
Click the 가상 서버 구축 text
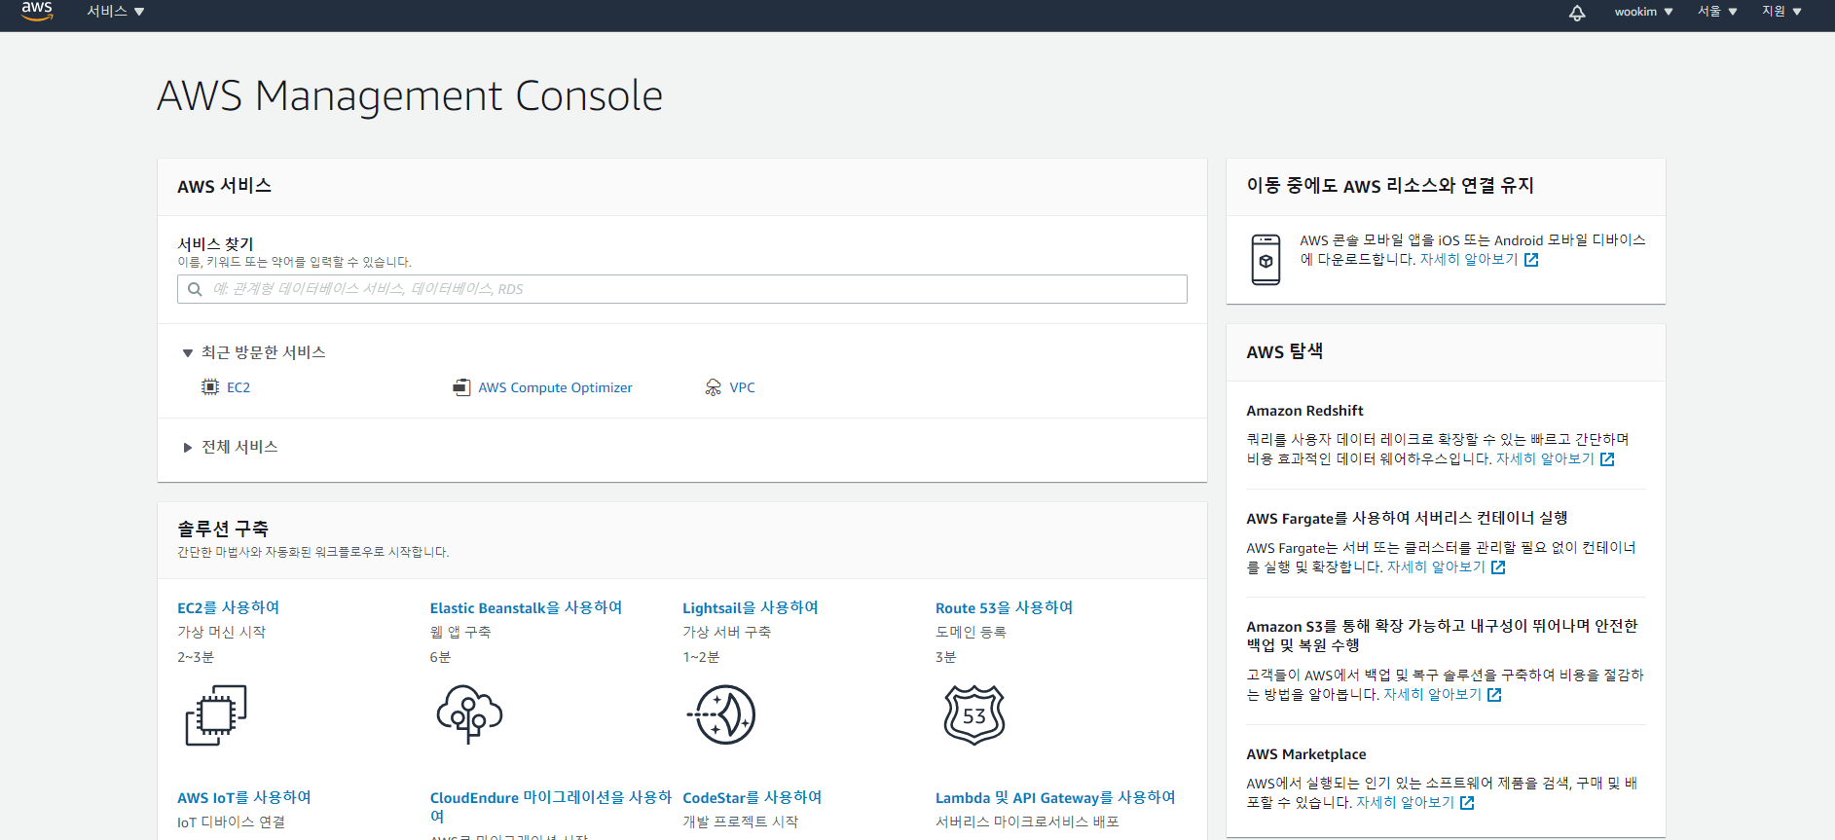726,633
